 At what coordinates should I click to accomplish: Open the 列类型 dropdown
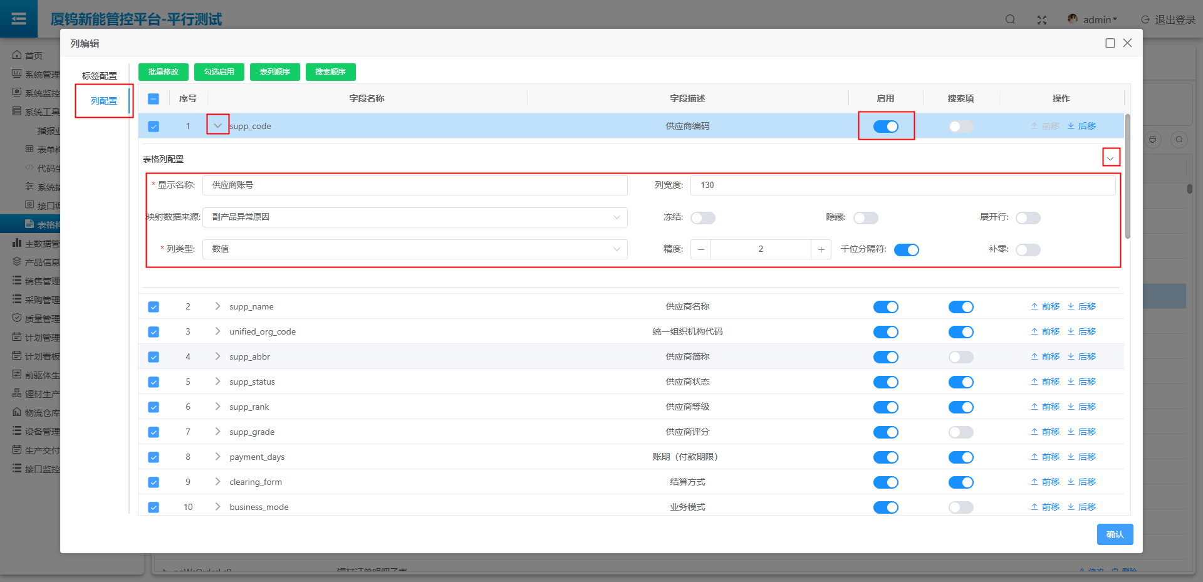415,249
